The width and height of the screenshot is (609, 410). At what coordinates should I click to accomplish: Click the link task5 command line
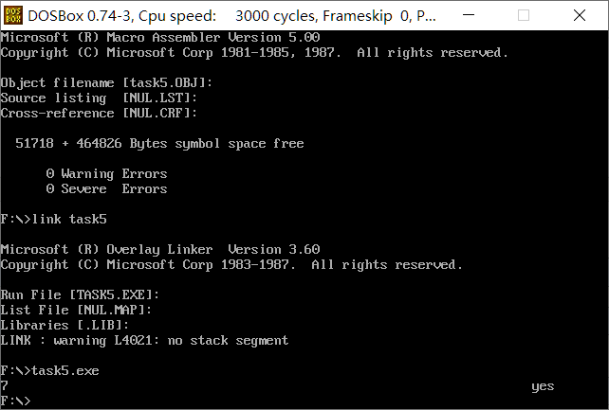[x=53, y=219]
